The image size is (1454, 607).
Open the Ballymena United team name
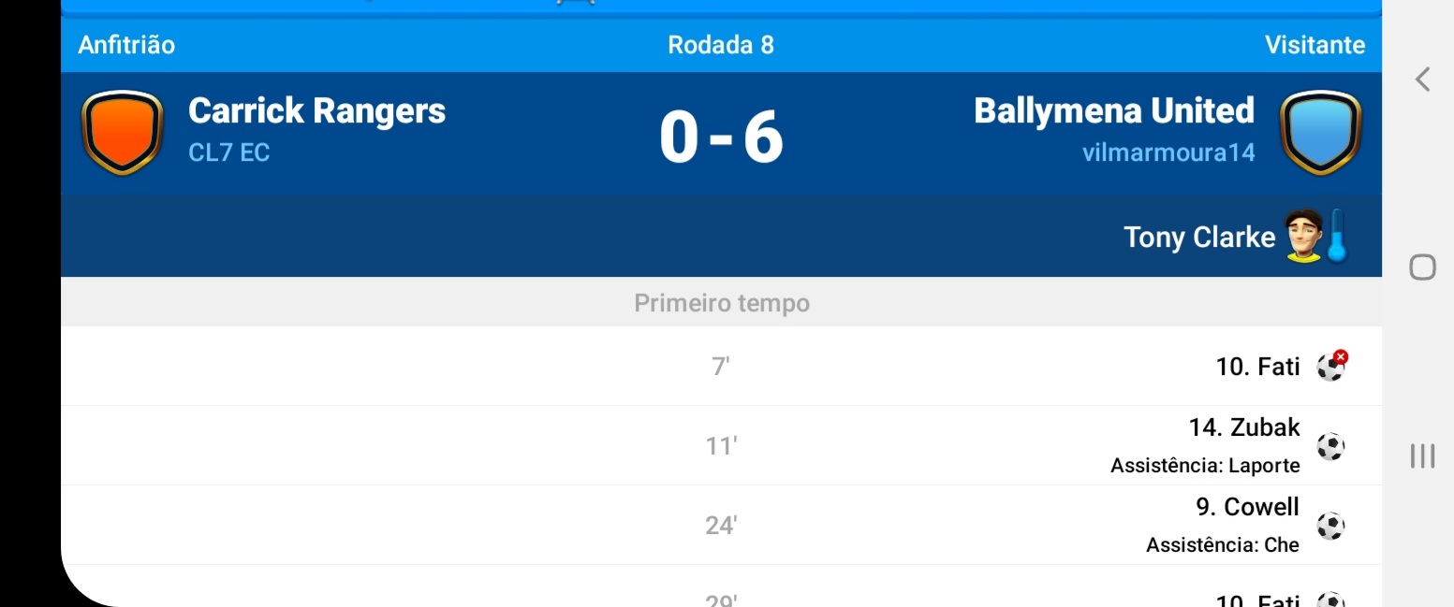coord(1113,111)
